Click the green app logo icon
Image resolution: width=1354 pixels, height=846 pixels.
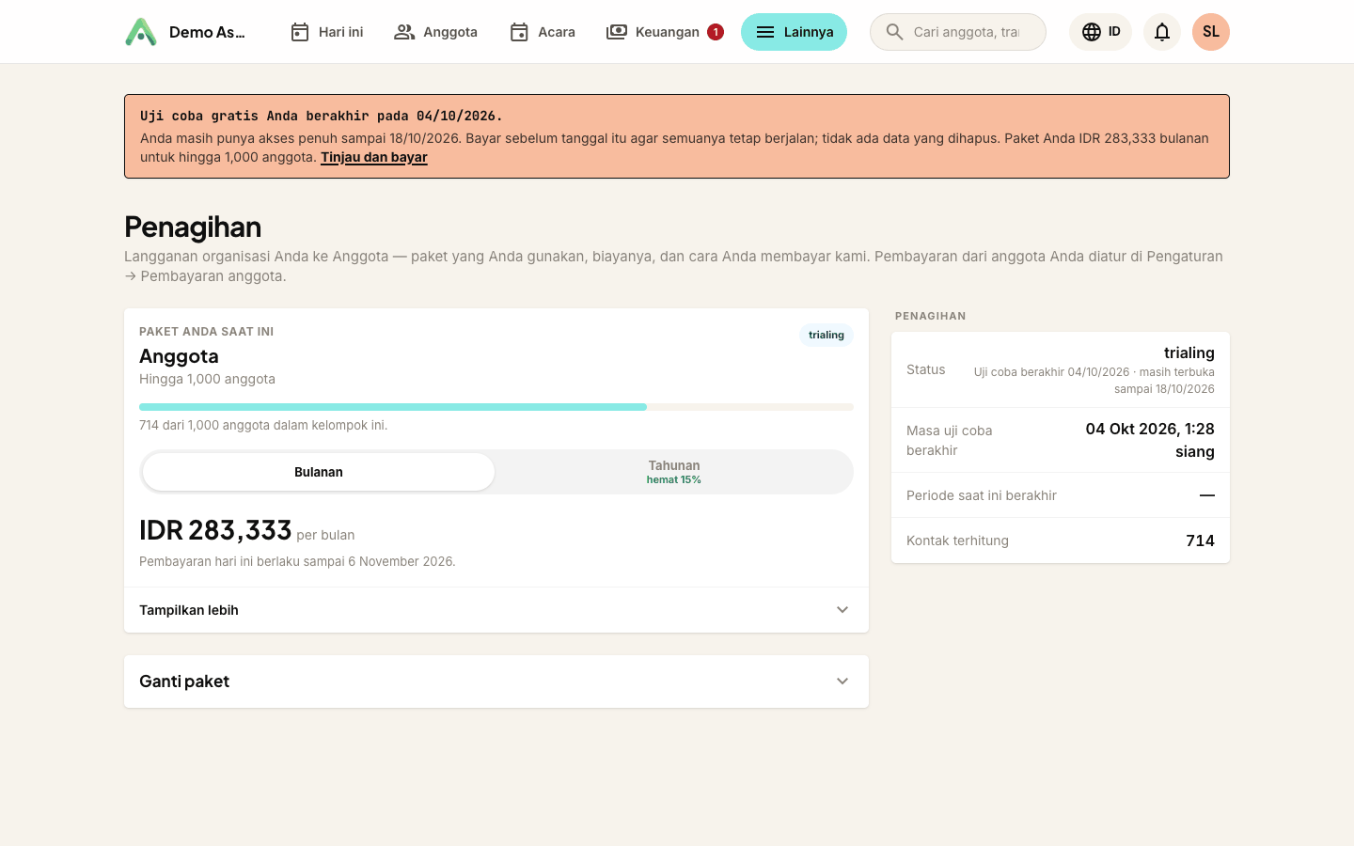[141, 32]
